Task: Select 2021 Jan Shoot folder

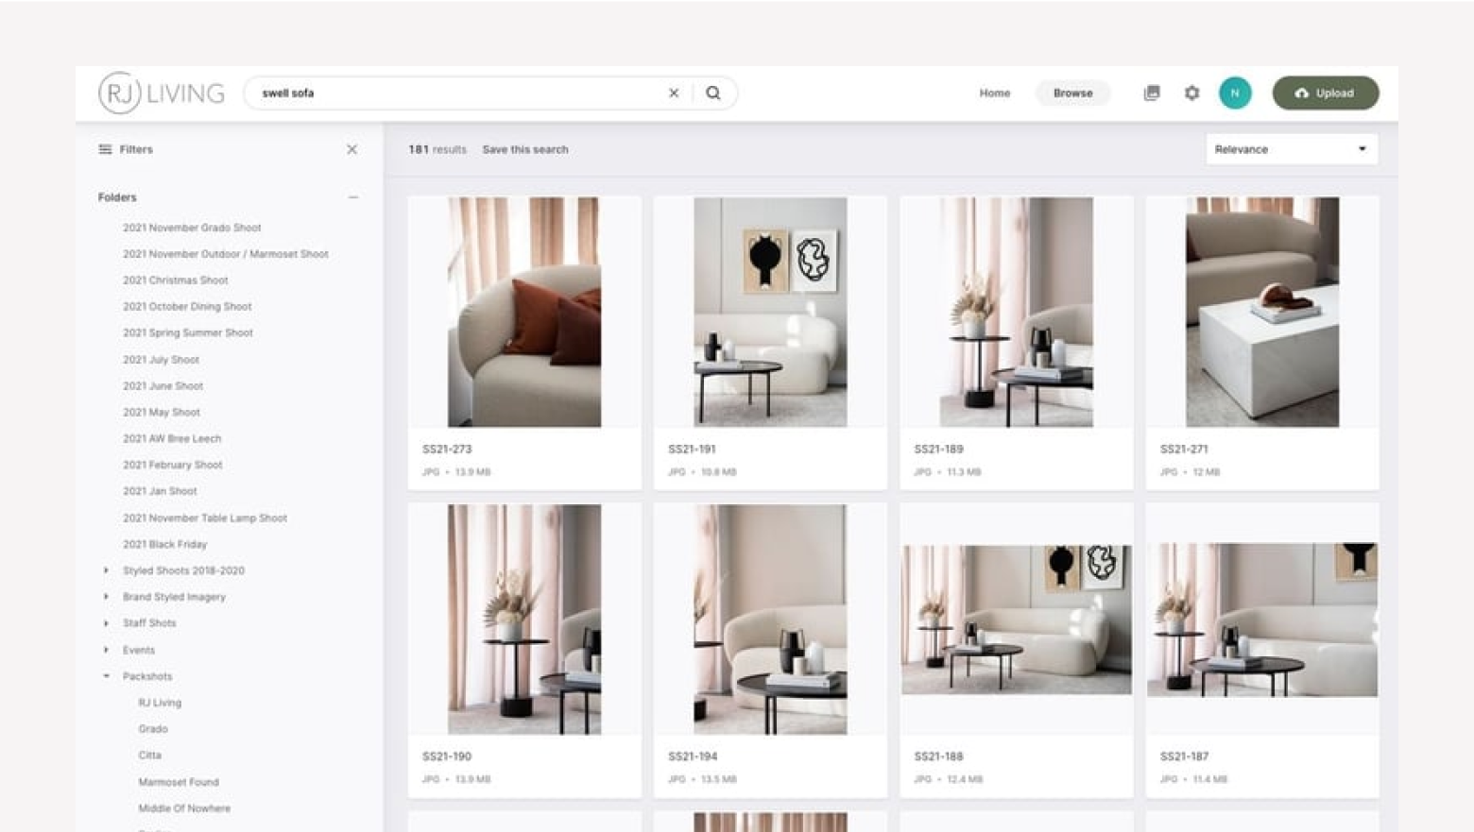Action: [x=160, y=491]
